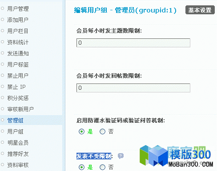This screenshot has width=217, height=171.
Task: Open 资料统计 in the sidebar
Action: pos(18,42)
